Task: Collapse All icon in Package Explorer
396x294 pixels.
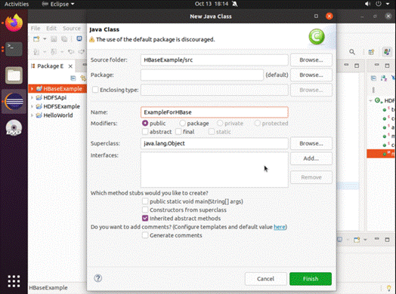Action: [73, 78]
